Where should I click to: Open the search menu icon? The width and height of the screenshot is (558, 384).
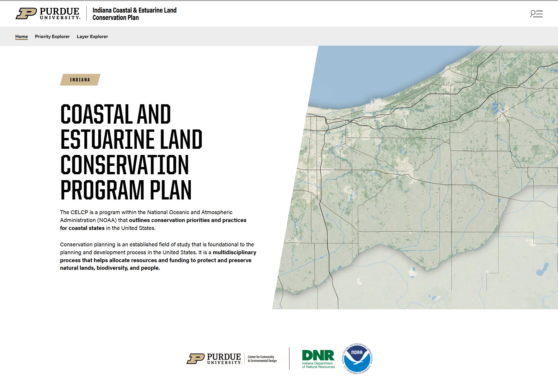click(536, 14)
